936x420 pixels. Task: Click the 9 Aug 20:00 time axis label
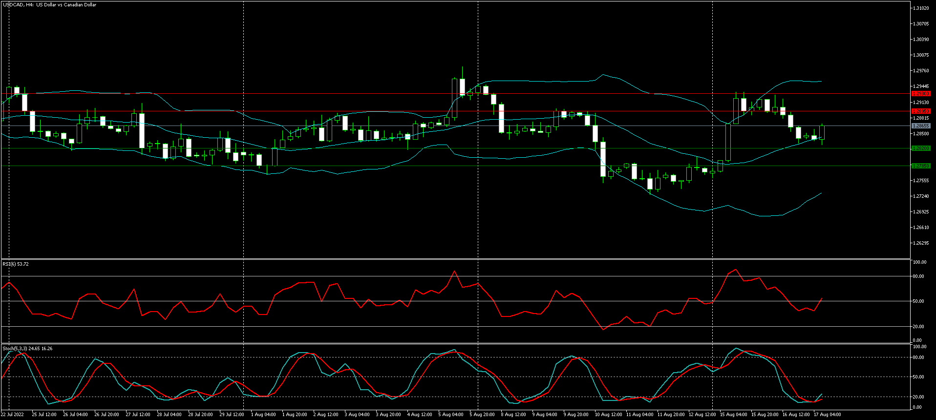tap(576, 415)
